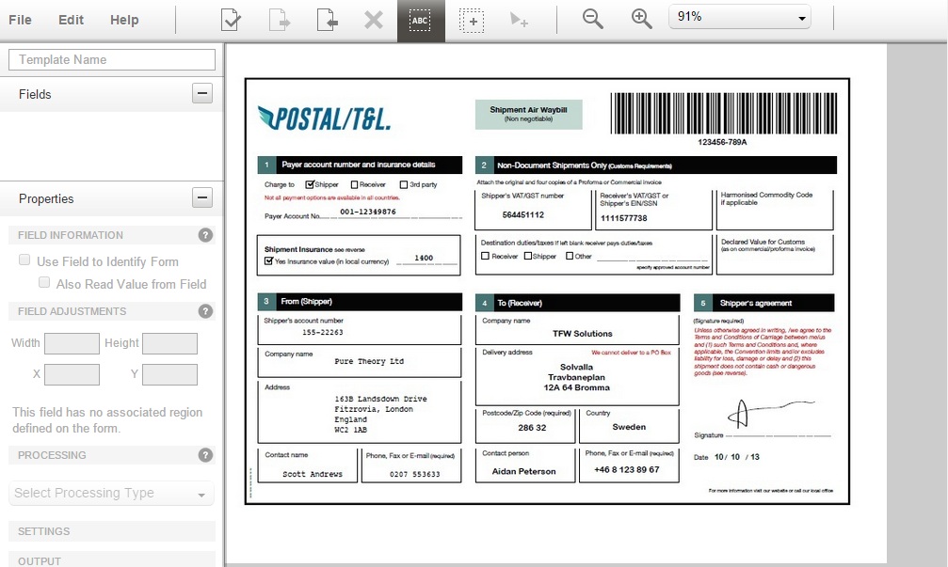Open the Edit menu
Screen dimensions: 948x567
coord(71,20)
